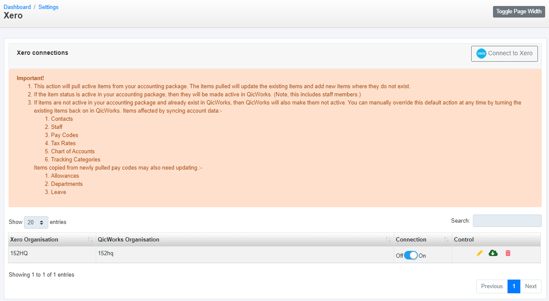
Task: Click the green cloud download sync icon
Action: (493, 253)
